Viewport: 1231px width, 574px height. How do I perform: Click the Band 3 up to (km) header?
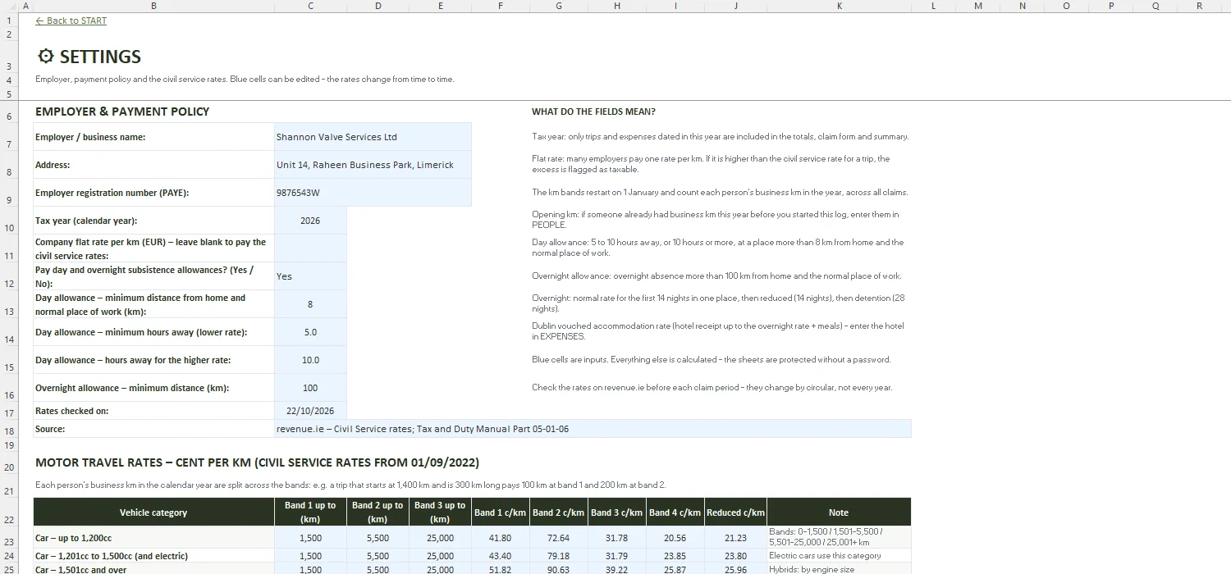440,512
